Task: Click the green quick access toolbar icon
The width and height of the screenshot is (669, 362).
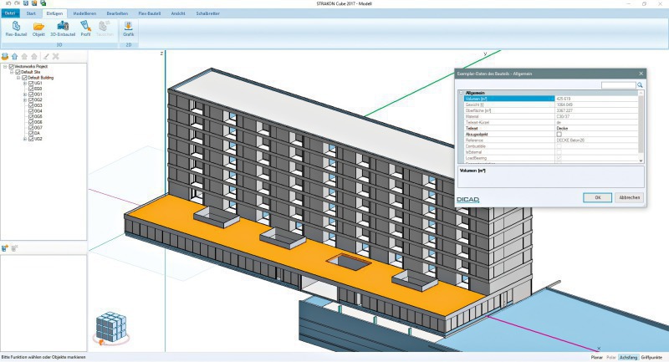Action: (43, 3)
